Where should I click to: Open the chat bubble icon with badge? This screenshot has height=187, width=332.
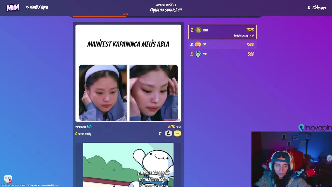point(8,179)
